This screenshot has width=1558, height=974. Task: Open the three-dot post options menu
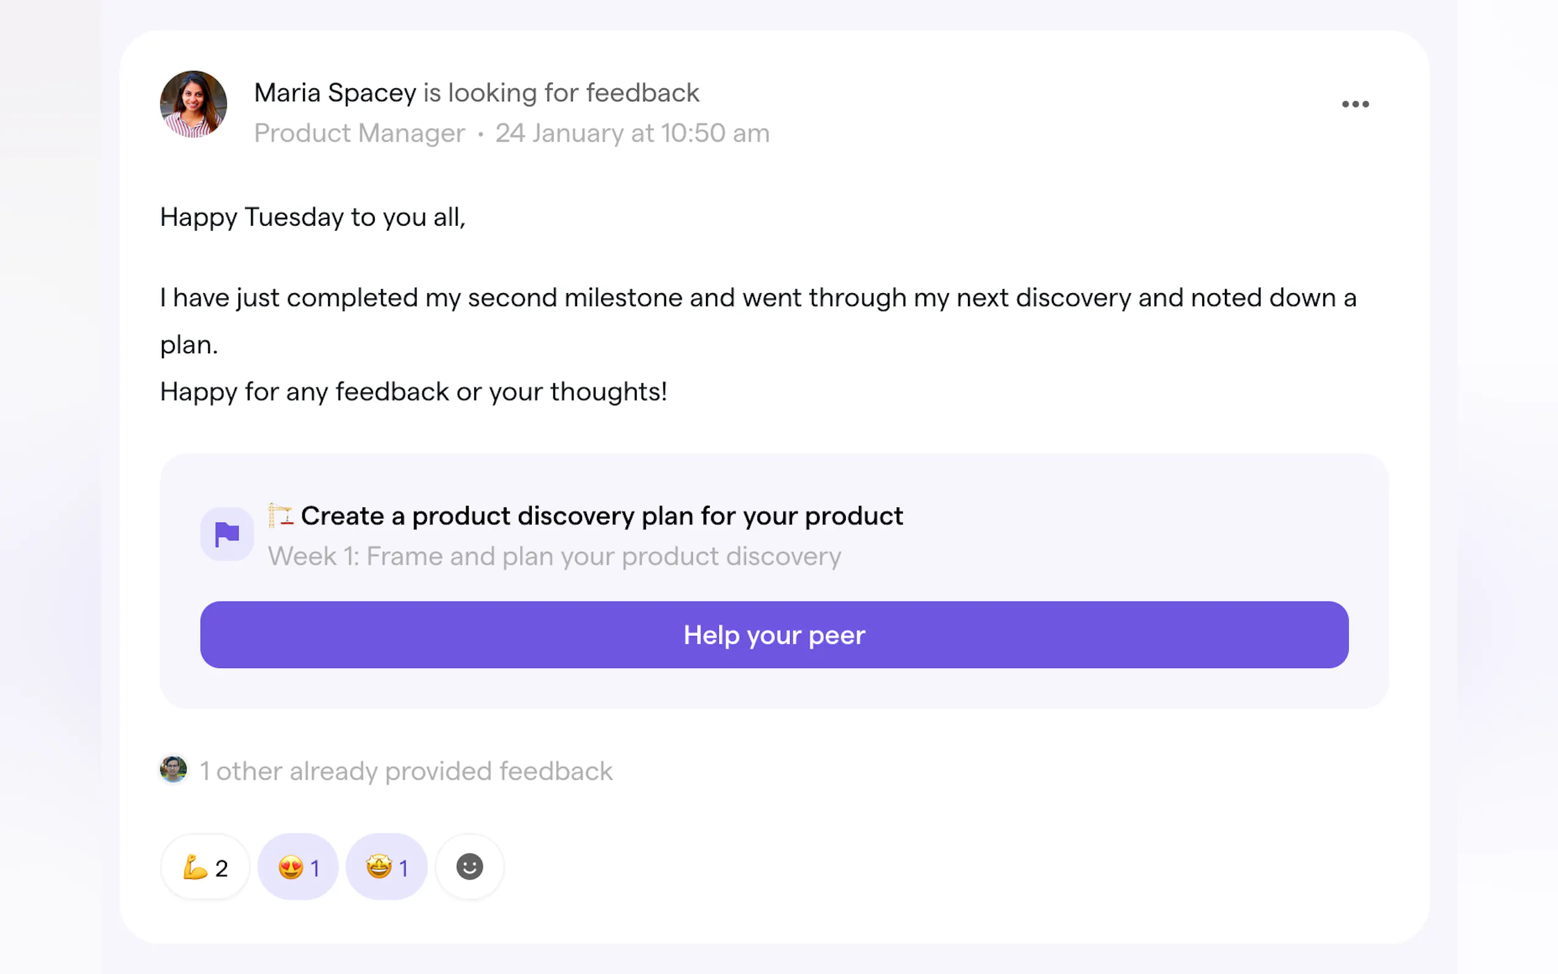1354,104
